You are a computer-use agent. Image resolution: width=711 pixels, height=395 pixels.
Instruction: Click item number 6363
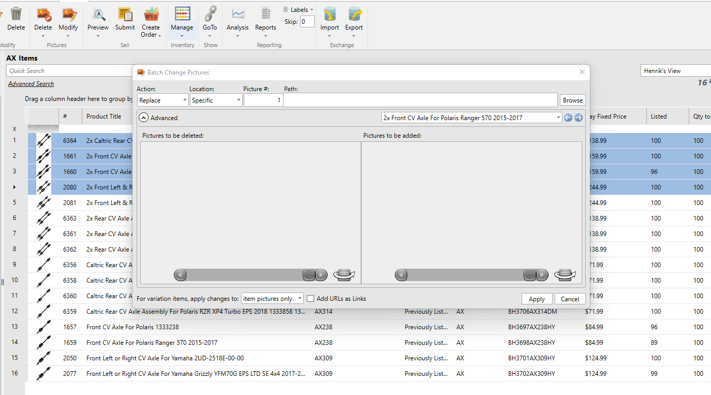point(70,218)
